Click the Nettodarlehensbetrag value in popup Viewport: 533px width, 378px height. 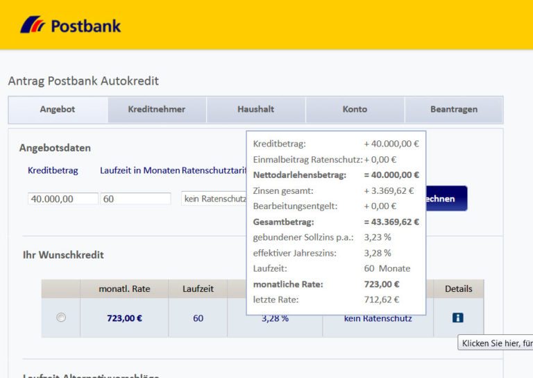click(x=391, y=175)
